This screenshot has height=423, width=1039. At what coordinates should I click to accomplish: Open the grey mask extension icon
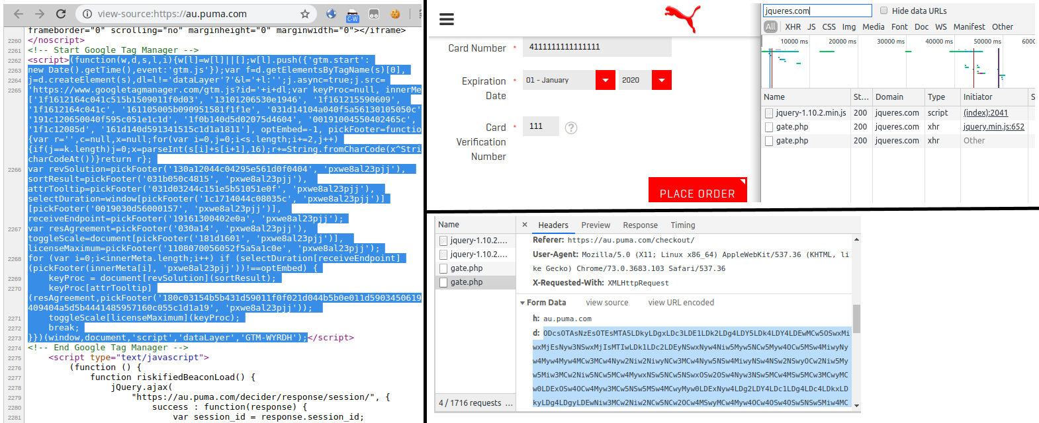pyautogui.click(x=374, y=14)
